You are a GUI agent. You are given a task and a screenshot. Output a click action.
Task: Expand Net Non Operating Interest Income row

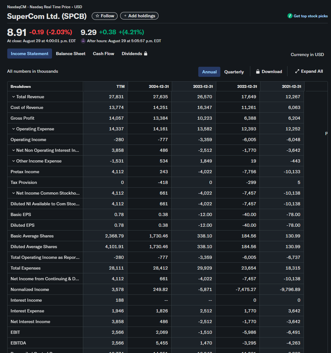point(14,151)
